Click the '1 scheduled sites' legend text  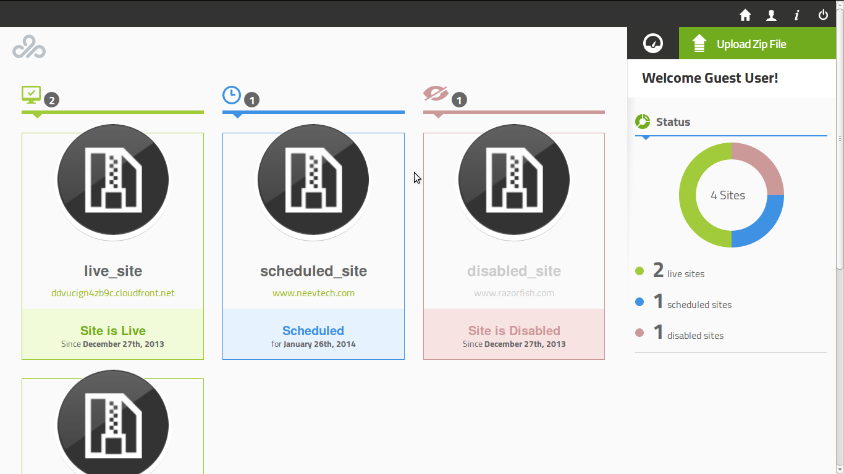(693, 302)
